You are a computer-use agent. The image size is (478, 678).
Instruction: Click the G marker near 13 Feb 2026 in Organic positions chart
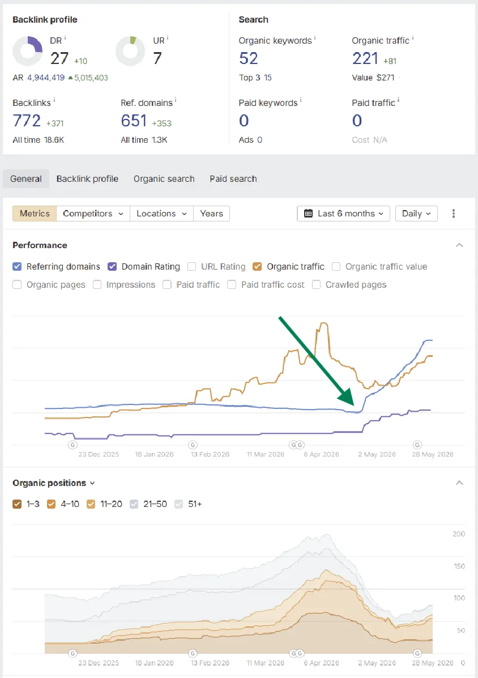193,653
